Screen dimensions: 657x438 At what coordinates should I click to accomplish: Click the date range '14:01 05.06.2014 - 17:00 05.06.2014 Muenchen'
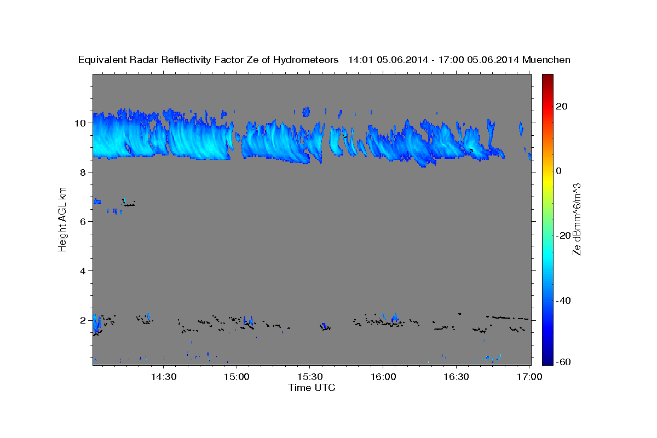(x=459, y=60)
